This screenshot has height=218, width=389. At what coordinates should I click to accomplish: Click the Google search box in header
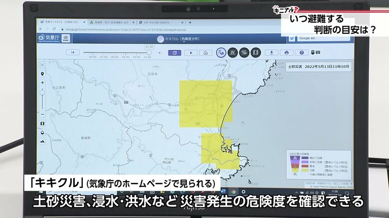324,38
